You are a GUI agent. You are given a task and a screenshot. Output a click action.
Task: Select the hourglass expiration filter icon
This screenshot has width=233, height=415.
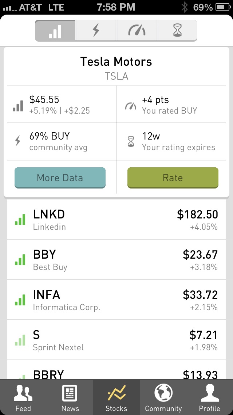[x=177, y=31]
